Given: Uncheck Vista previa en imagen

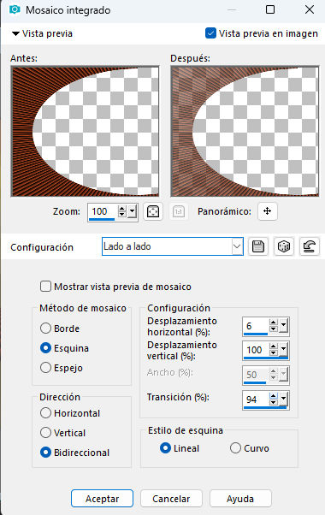Looking at the screenshot, I should 210,33.
